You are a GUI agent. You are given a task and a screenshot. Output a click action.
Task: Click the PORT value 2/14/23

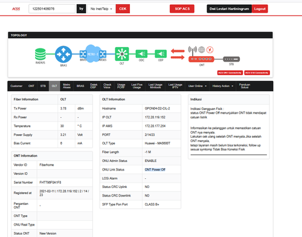pos(150,135)
